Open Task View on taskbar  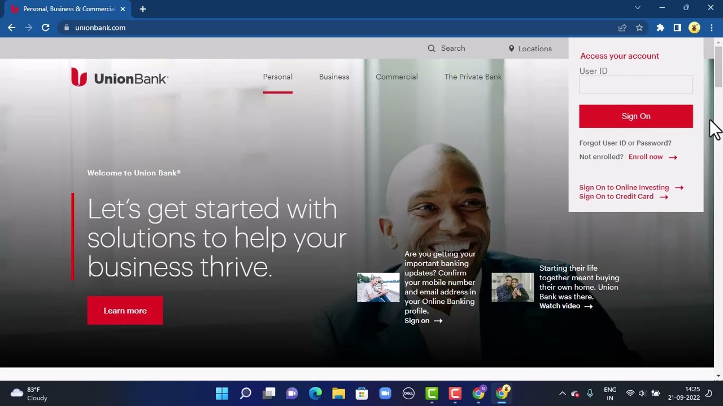click(x=269, y=394)
